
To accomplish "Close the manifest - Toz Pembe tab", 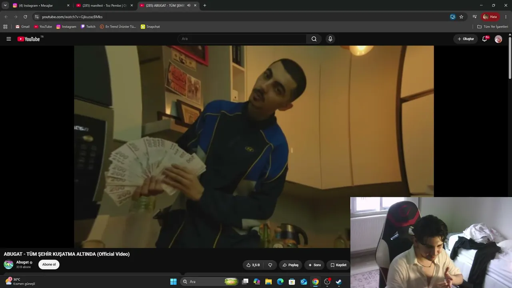I will click(x=132, y=6).
